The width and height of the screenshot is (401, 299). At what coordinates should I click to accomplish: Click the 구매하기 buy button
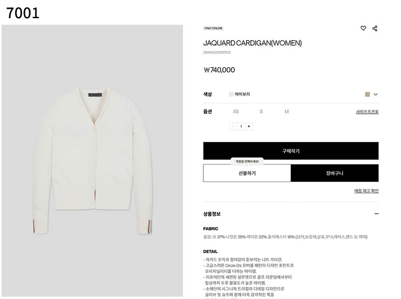[x=291, y=151]
